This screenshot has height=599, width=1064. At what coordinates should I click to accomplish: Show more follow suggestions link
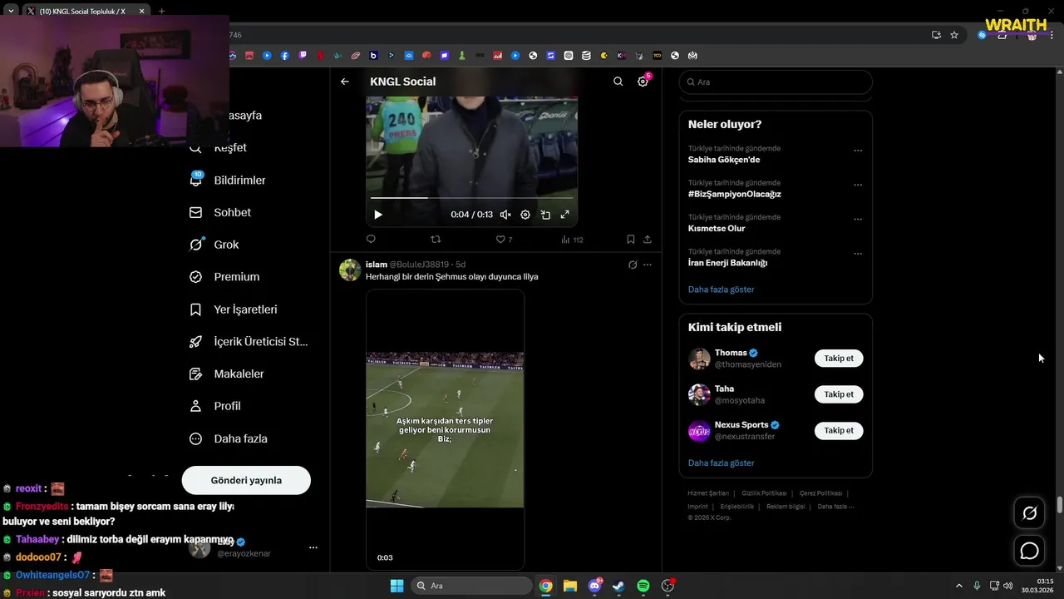click(x=722, y=463)
